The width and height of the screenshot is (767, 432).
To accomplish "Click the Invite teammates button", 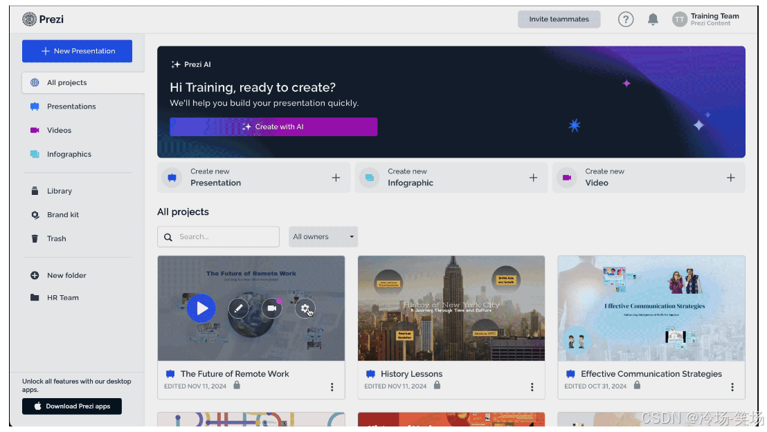I will (x=559, y=19).
